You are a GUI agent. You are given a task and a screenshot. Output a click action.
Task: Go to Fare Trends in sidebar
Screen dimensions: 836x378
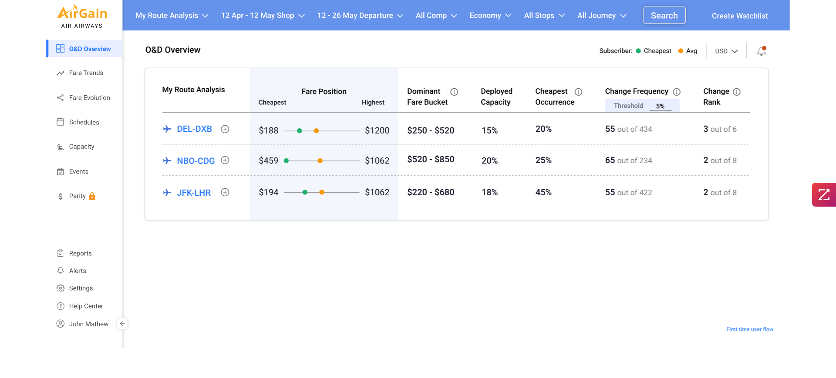point(86,73)
